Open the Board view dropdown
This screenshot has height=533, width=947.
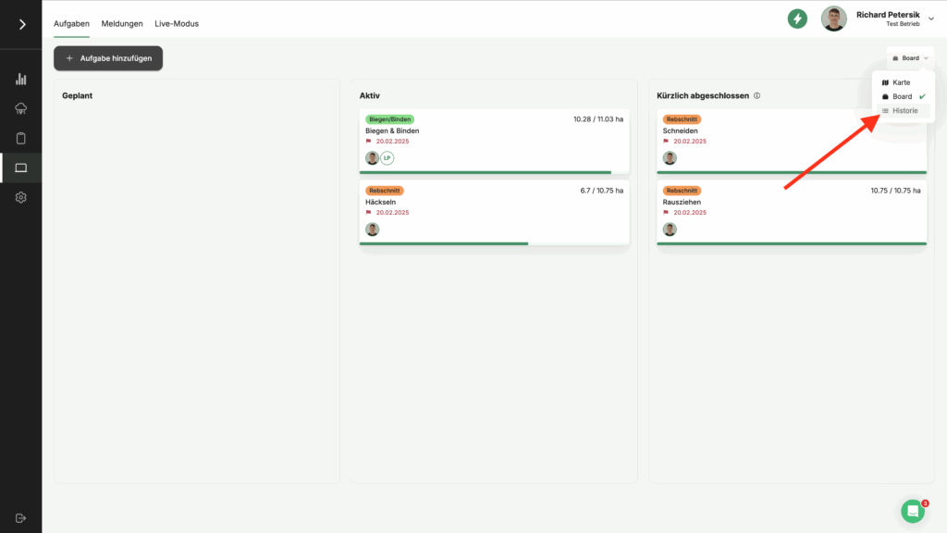[910, 58]
